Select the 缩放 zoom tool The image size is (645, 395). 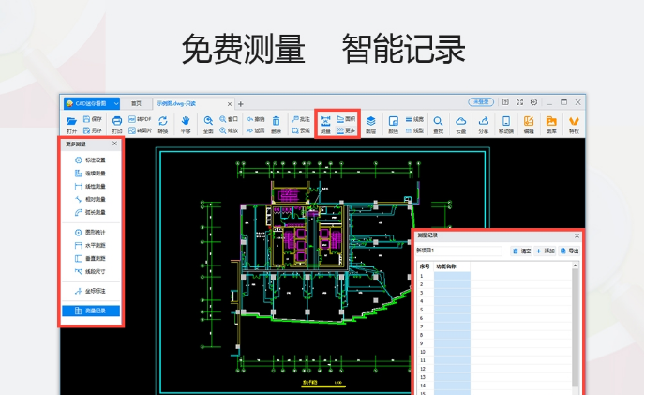coord(229,130)
